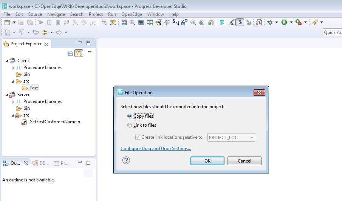This screenshot has width=342, height=201.
Task: Click the Last Edit Location icon
Action: [36, 32]
